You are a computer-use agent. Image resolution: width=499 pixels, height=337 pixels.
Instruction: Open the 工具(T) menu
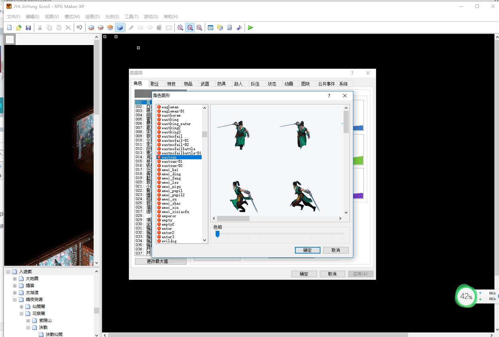point(131,16)
